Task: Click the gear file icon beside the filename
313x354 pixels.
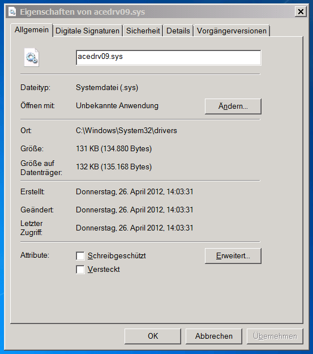Action: click(x=32, y=57)
